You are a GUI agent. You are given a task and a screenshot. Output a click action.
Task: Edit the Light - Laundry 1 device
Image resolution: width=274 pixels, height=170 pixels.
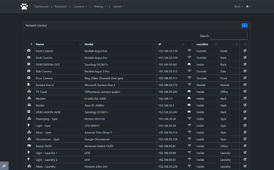pyautogui.click(x=245, y=153)
